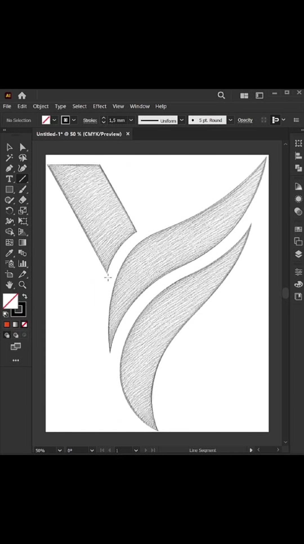Select the Blend tool
Image resolution: width=304 pixels, height=544 pixels.
coord(23,253)
